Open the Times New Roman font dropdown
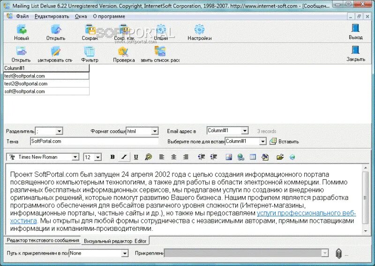 (75, 157)
